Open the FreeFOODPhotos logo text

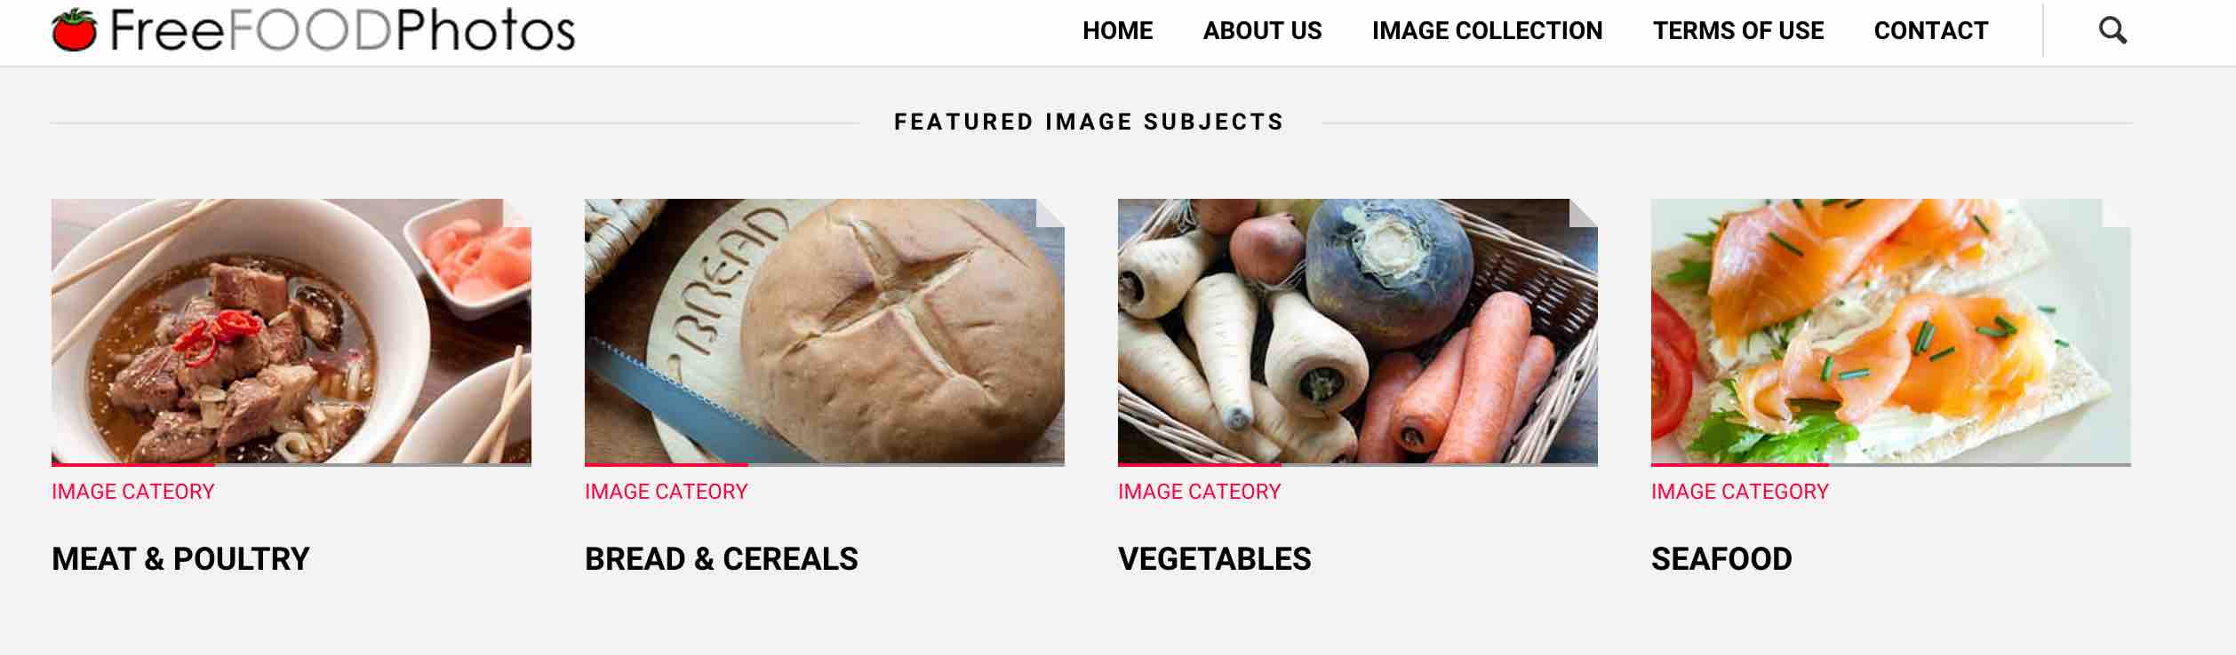point(343,30)
